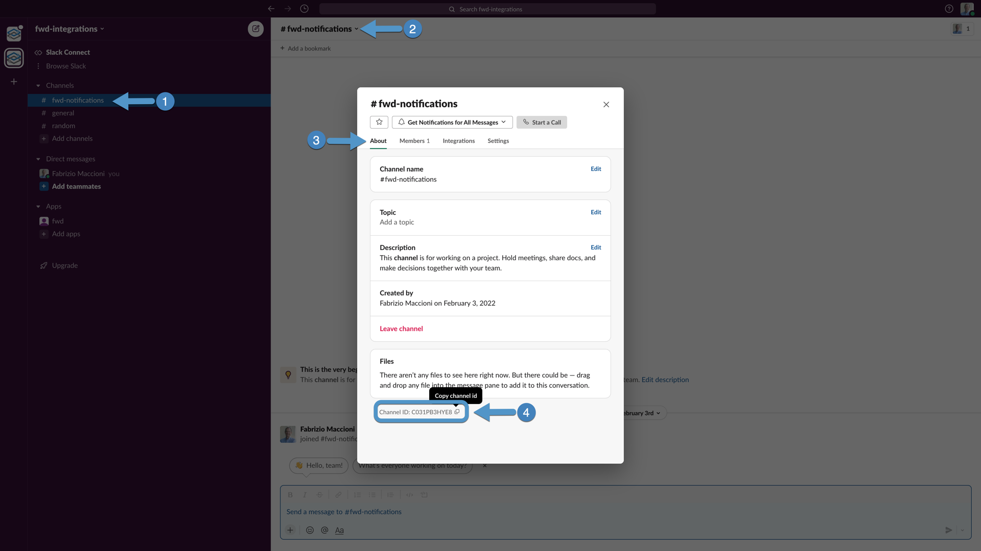
Task: Open the Integrations tab
Action: (458, 141)
